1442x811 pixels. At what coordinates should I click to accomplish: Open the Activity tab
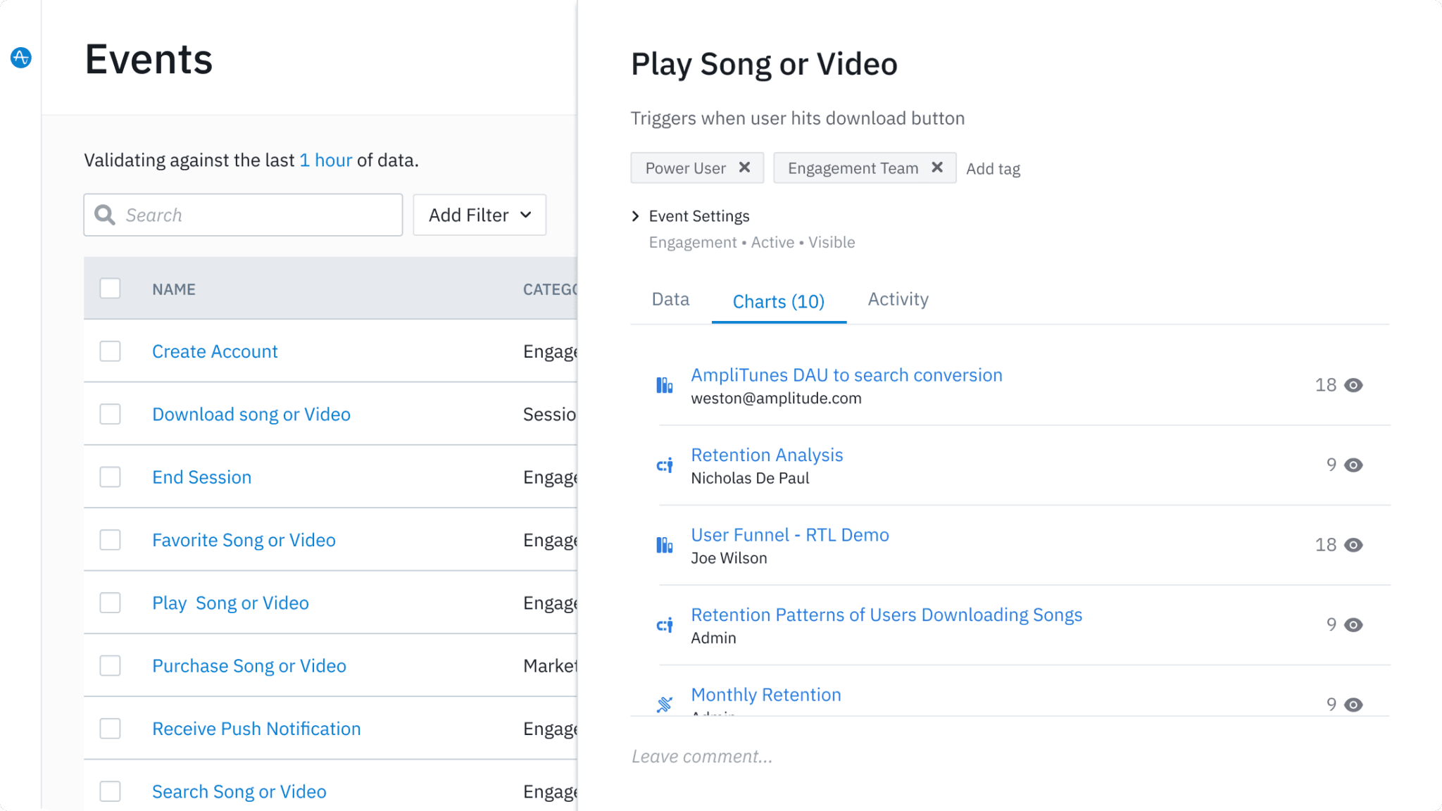[x=898, y=300]
